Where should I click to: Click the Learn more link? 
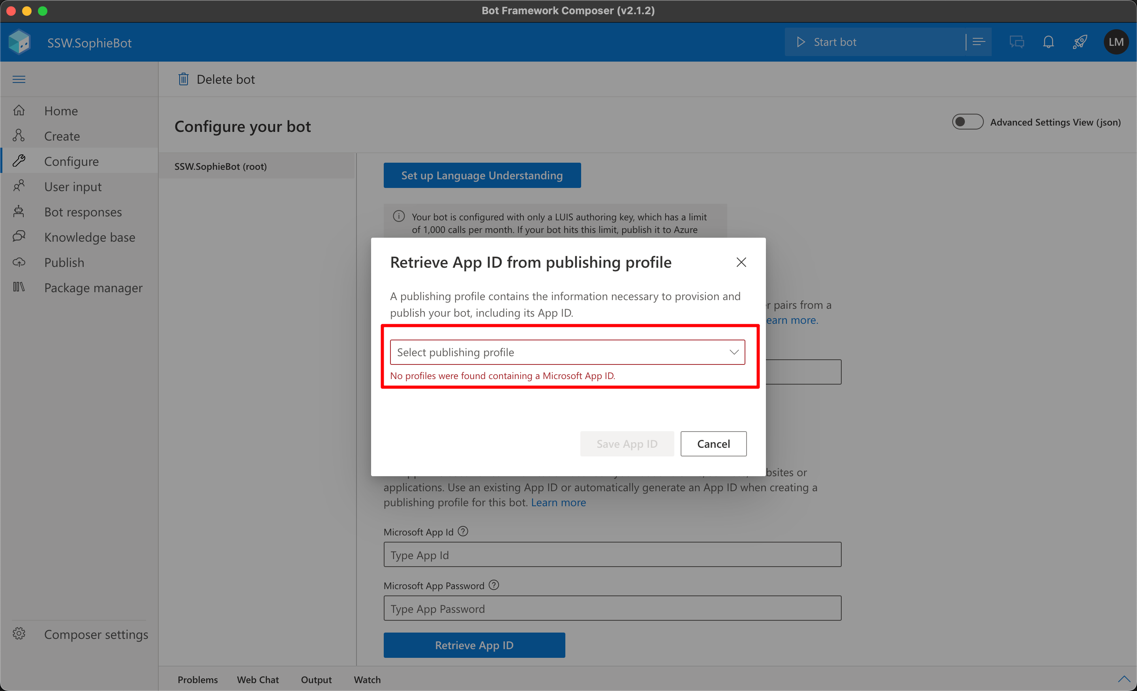[558, 502]
